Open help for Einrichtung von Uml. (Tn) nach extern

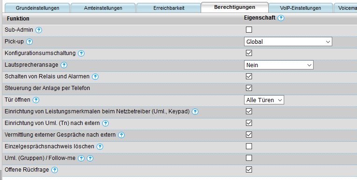105,123
